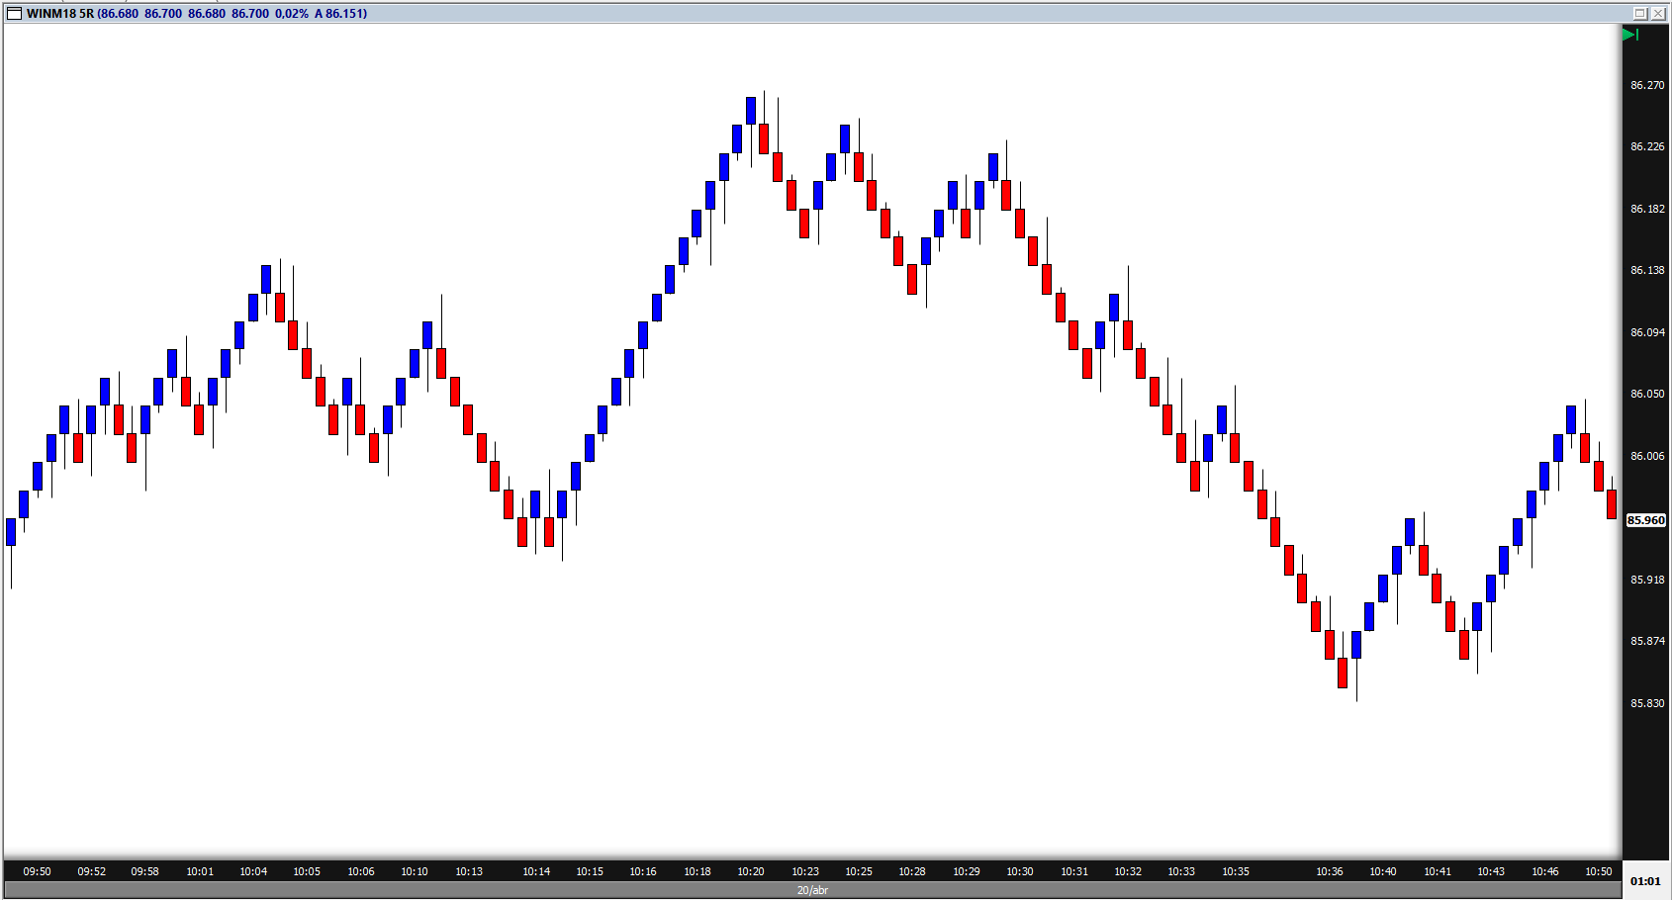Screen dimensions: 1672x900
Task: Click the 20/abr date bar
Action: (x=812, y=890)
